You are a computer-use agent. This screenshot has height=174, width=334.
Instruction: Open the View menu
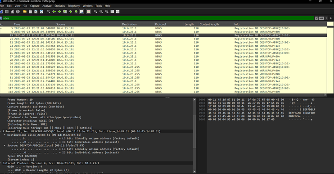tap(18, 6)
